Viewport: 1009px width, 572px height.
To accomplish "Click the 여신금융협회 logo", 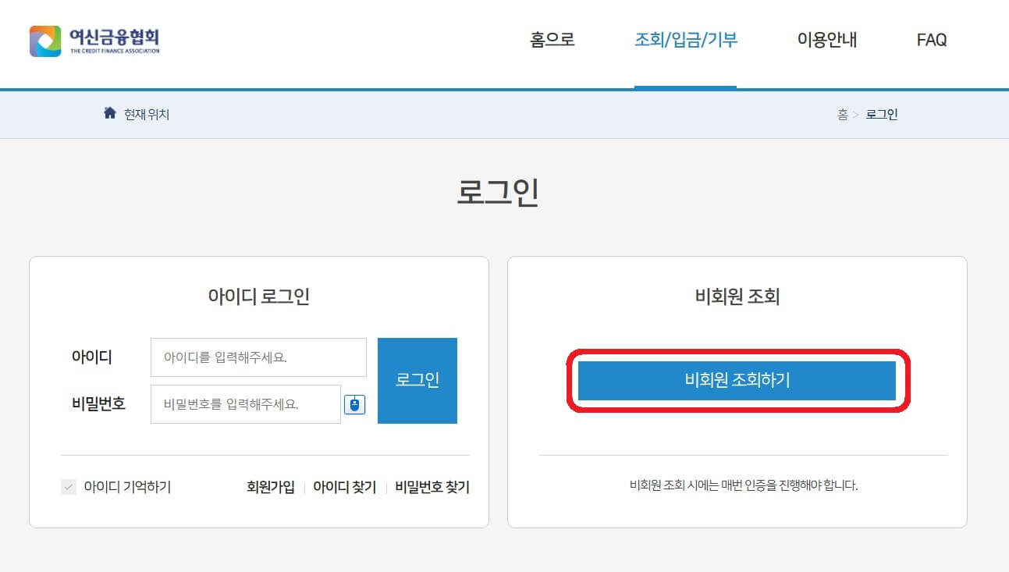I will (x=94, y=41).
